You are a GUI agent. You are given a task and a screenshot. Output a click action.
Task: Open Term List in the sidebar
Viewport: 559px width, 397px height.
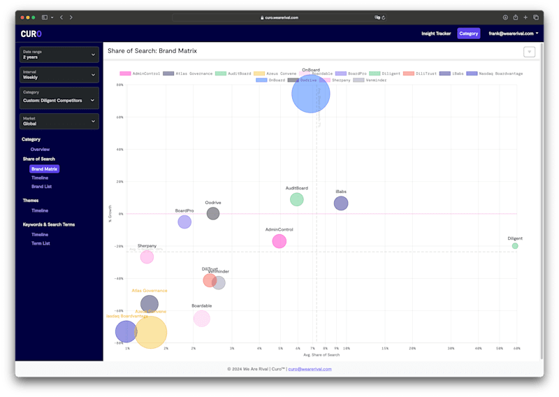tap(41, 243)
